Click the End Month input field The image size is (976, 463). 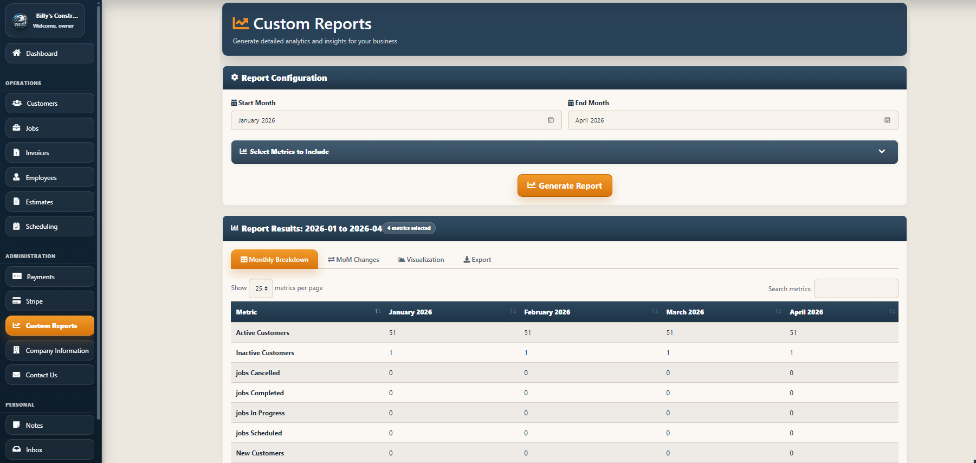(x=733, y=120)
